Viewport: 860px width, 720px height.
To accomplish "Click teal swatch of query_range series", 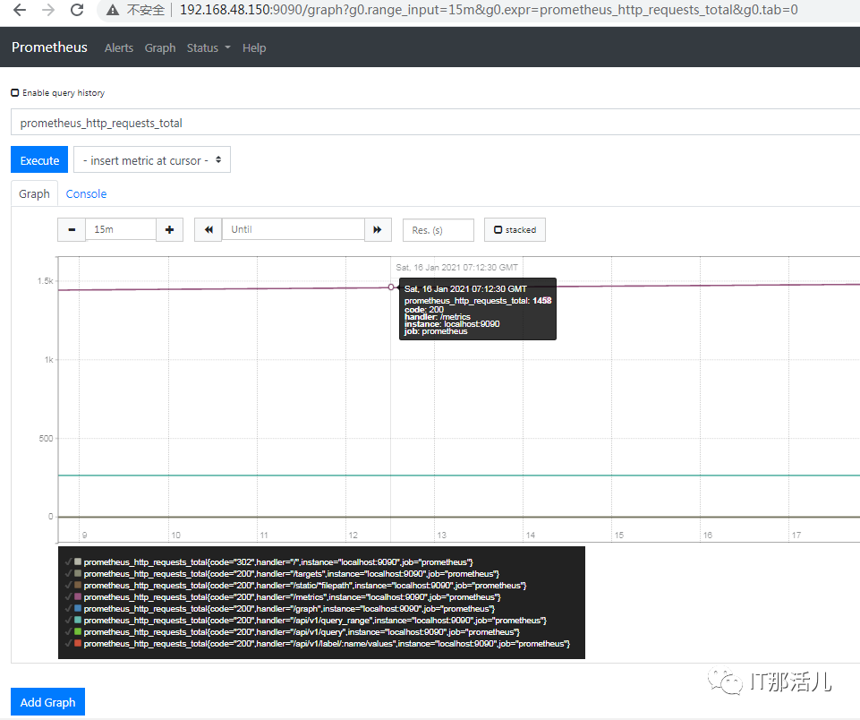I will (x=78, y=620).
